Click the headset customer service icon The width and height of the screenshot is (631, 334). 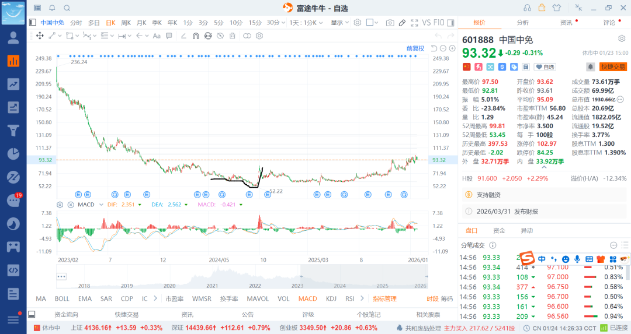pyautogui.click(x=527, y=8)
